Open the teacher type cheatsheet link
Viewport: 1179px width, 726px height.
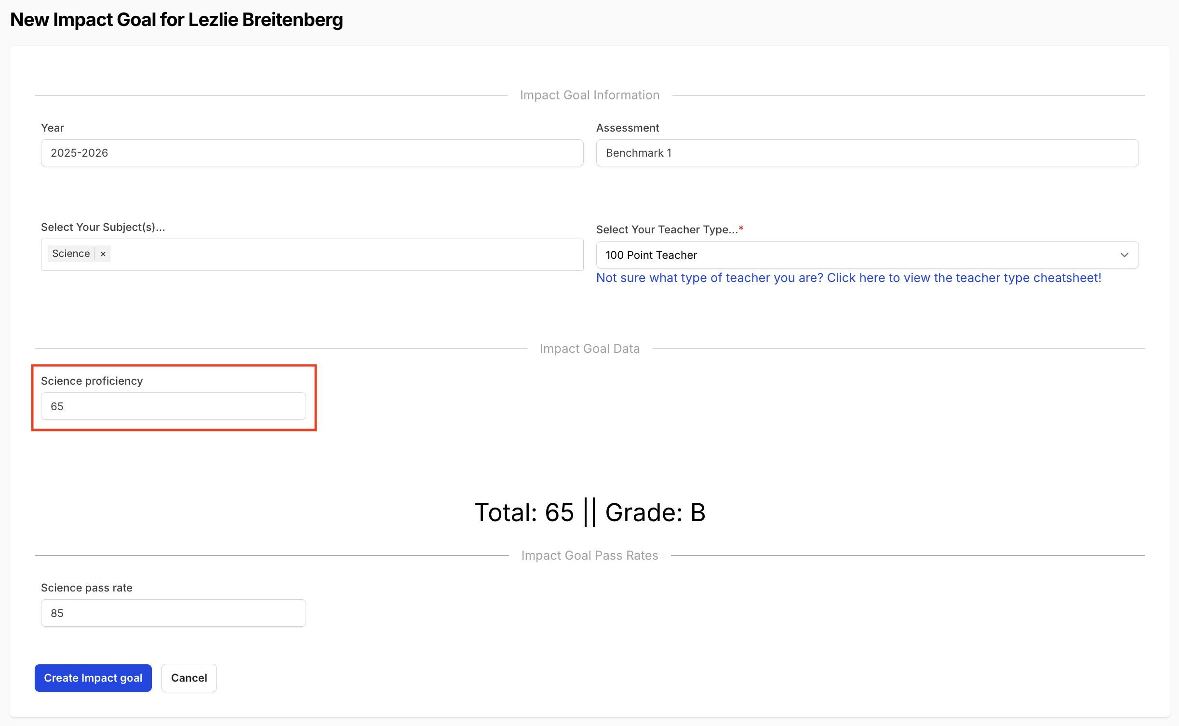(848, 278)
